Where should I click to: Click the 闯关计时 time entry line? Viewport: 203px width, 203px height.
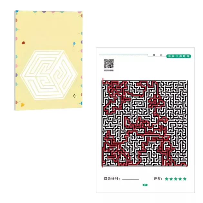click(130, 179)
